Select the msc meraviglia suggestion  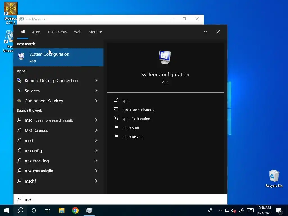click(39, 171)
